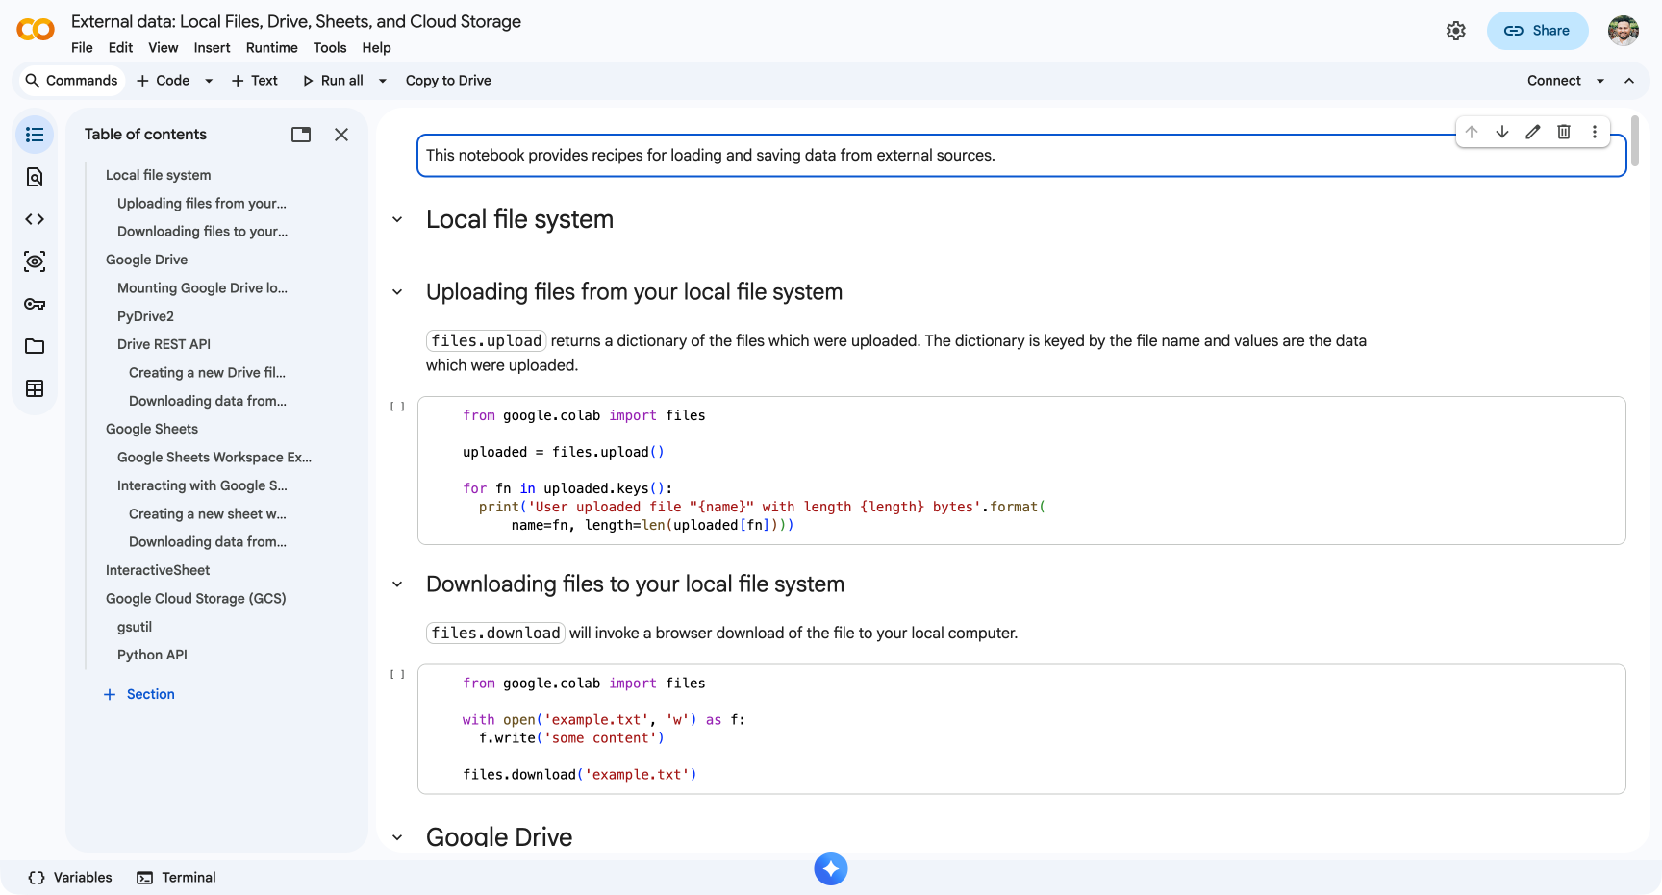This screenshot has width=1662, height=895.
Task: Click Copy to Drive
Action: click(x=448, y=81)
